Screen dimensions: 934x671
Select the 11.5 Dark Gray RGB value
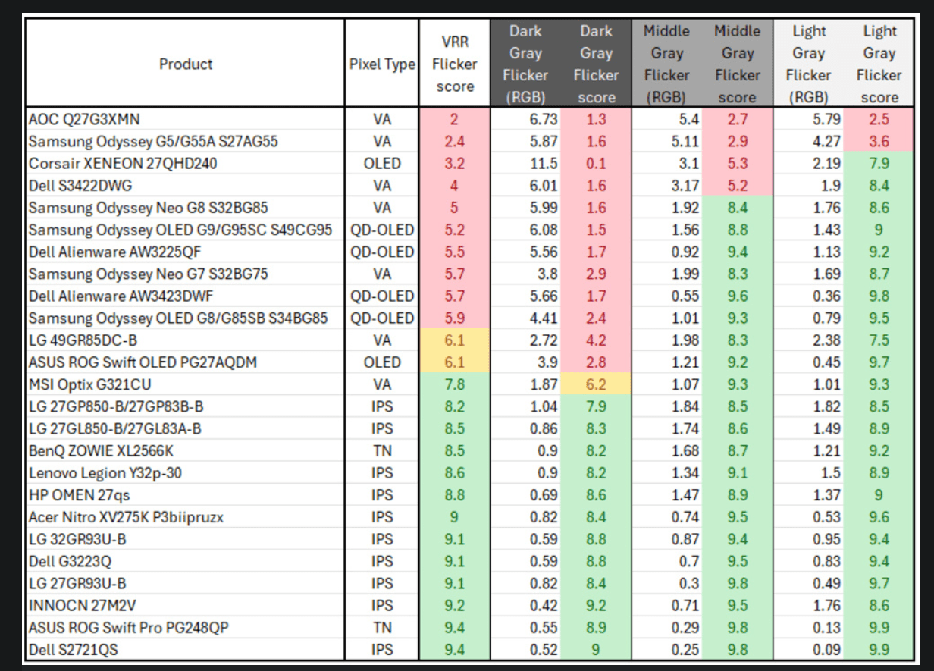pos(525,164)
